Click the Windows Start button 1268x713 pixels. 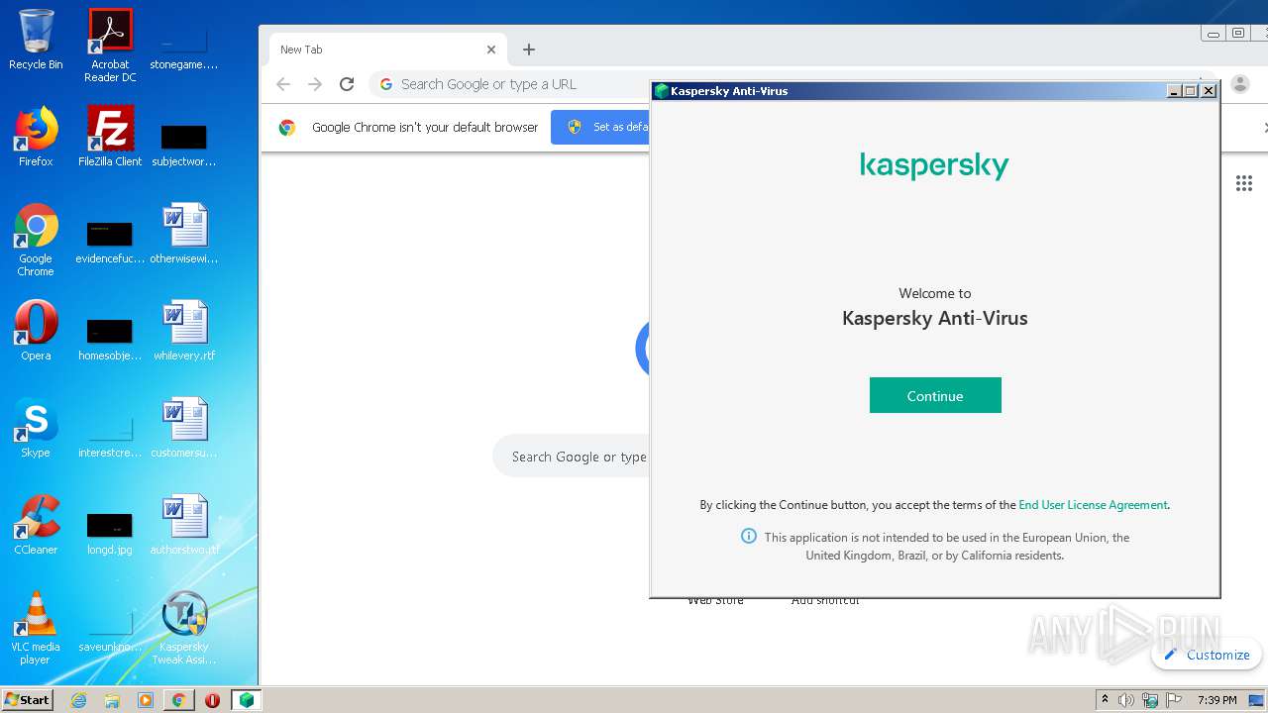(x=28, y=699)
